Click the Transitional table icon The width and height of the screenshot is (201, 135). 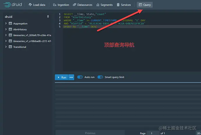(x=10, y=47)
